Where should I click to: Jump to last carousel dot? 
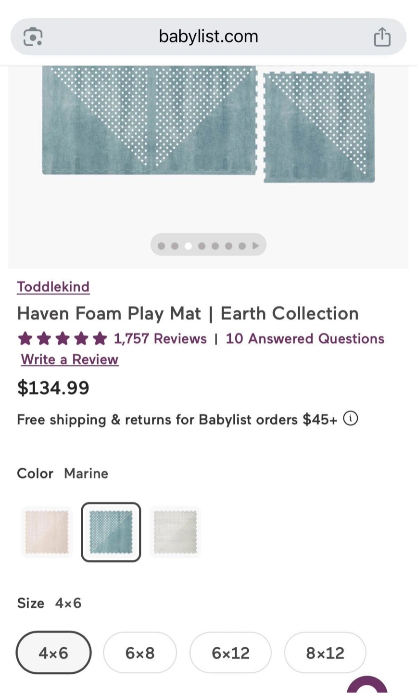(x=242, y=246)
